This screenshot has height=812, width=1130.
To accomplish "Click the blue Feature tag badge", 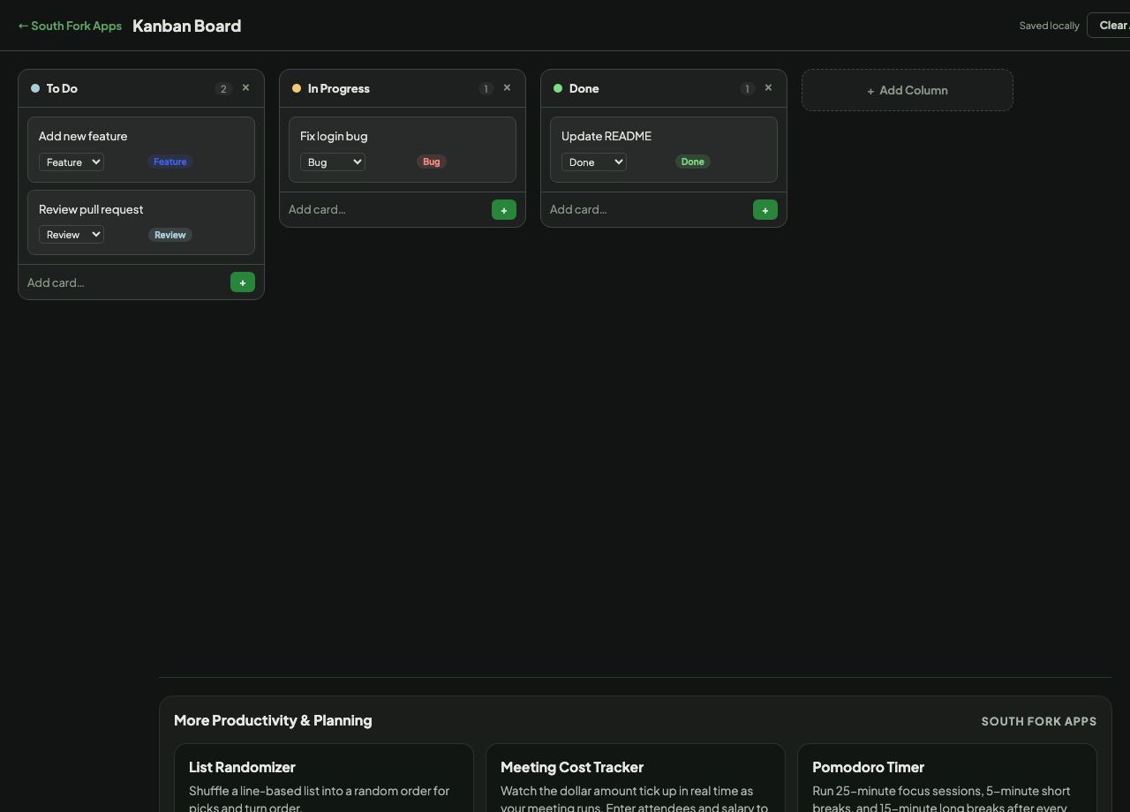I will coord(169,162).
